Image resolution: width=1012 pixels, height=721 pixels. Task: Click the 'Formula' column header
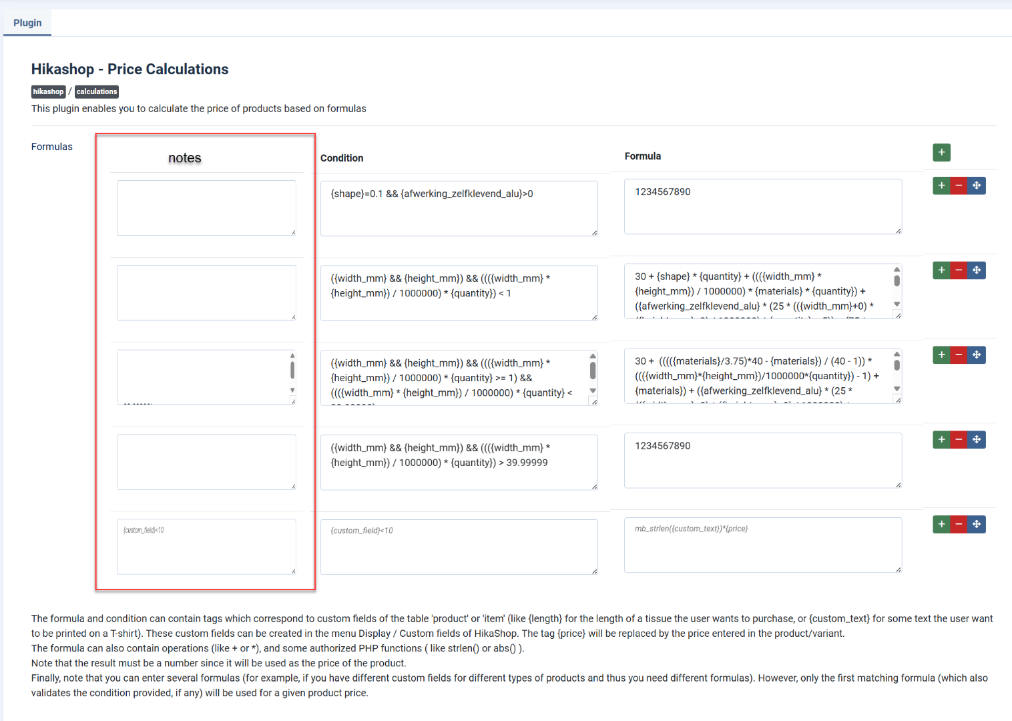pos(643,156)
